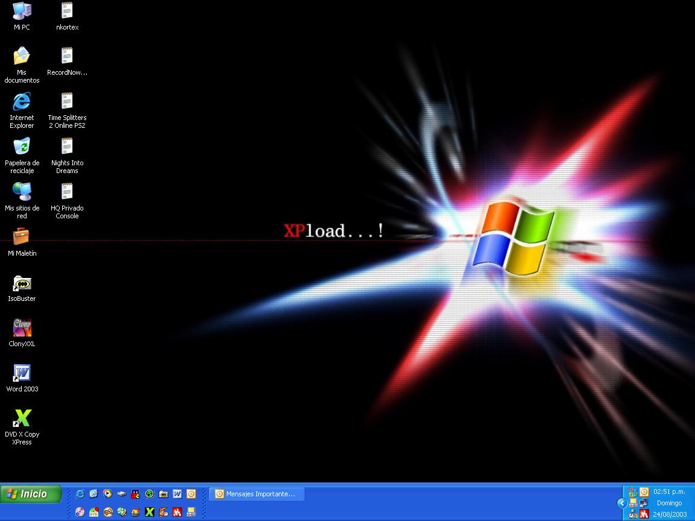Open Mis sitios de red icon

pyautogui.click(x=22, y=192)
